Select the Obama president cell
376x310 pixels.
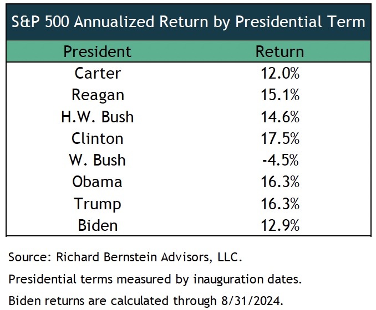pos(97,182)
